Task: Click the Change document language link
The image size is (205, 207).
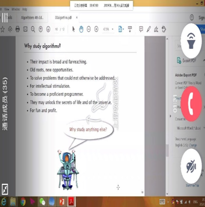Action: (x=193, y=145)
